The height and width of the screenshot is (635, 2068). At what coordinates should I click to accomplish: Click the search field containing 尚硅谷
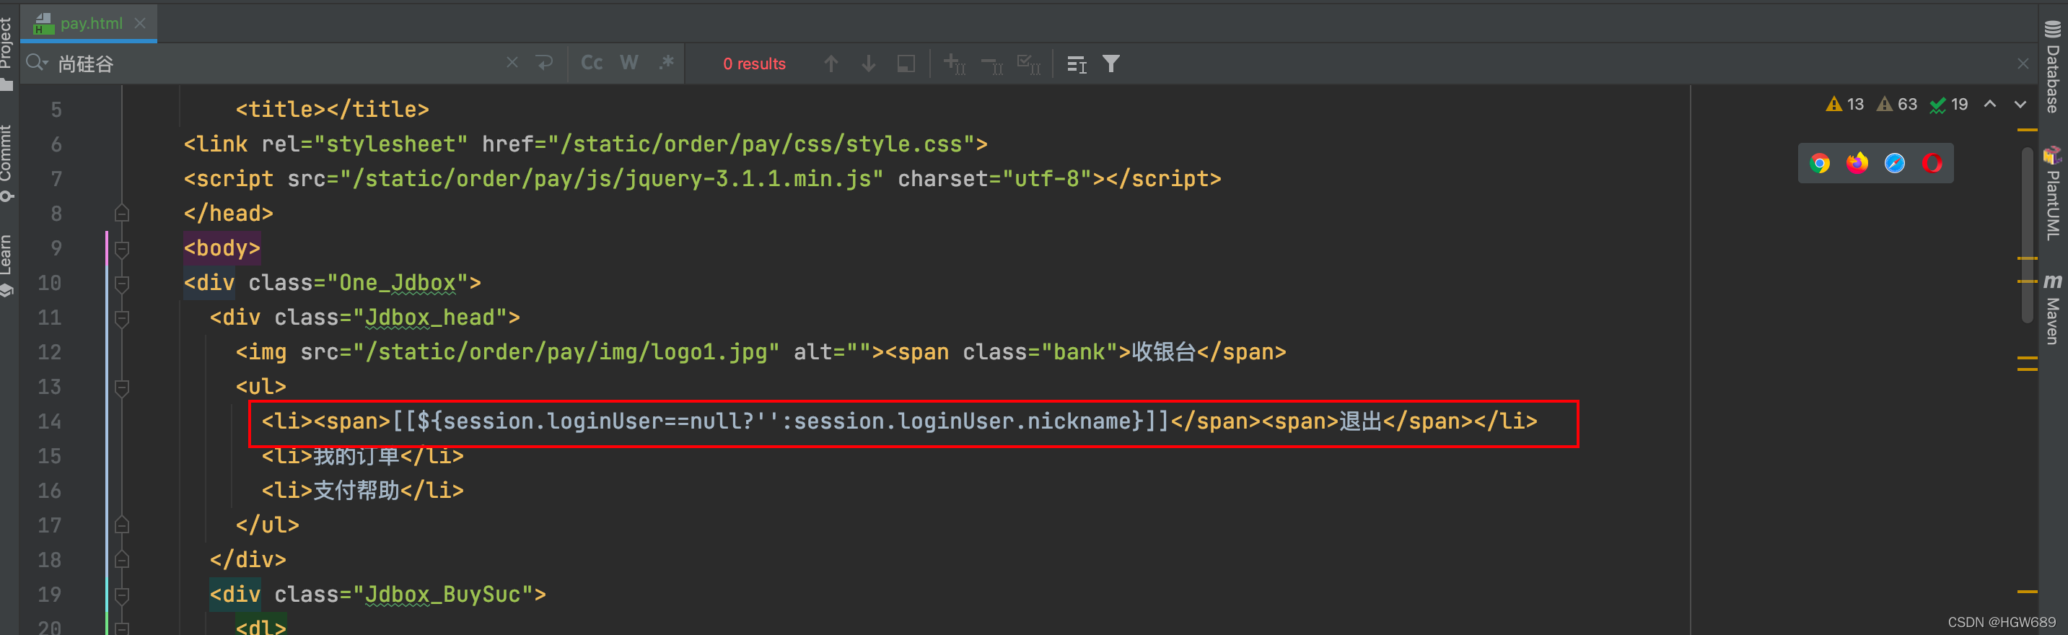point(273,63)
